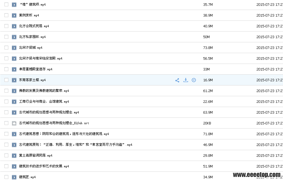Click the 古代建筑思想 阴阳和合 video name

coord(64,134)
